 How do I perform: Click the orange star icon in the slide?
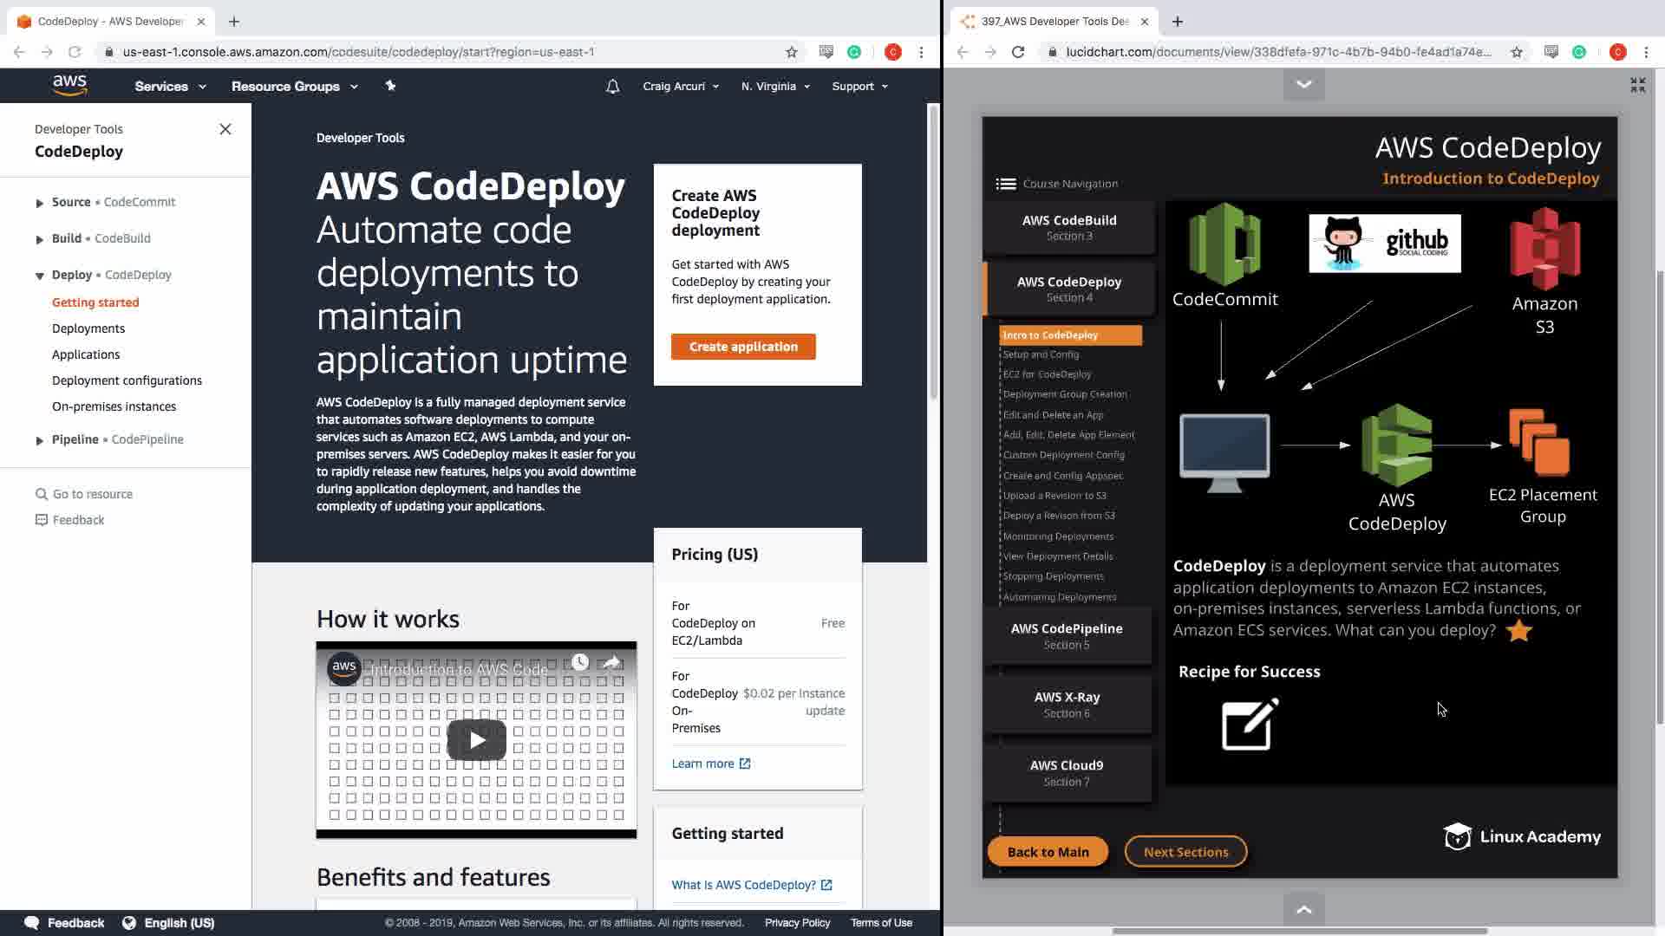coord(1518,631)
